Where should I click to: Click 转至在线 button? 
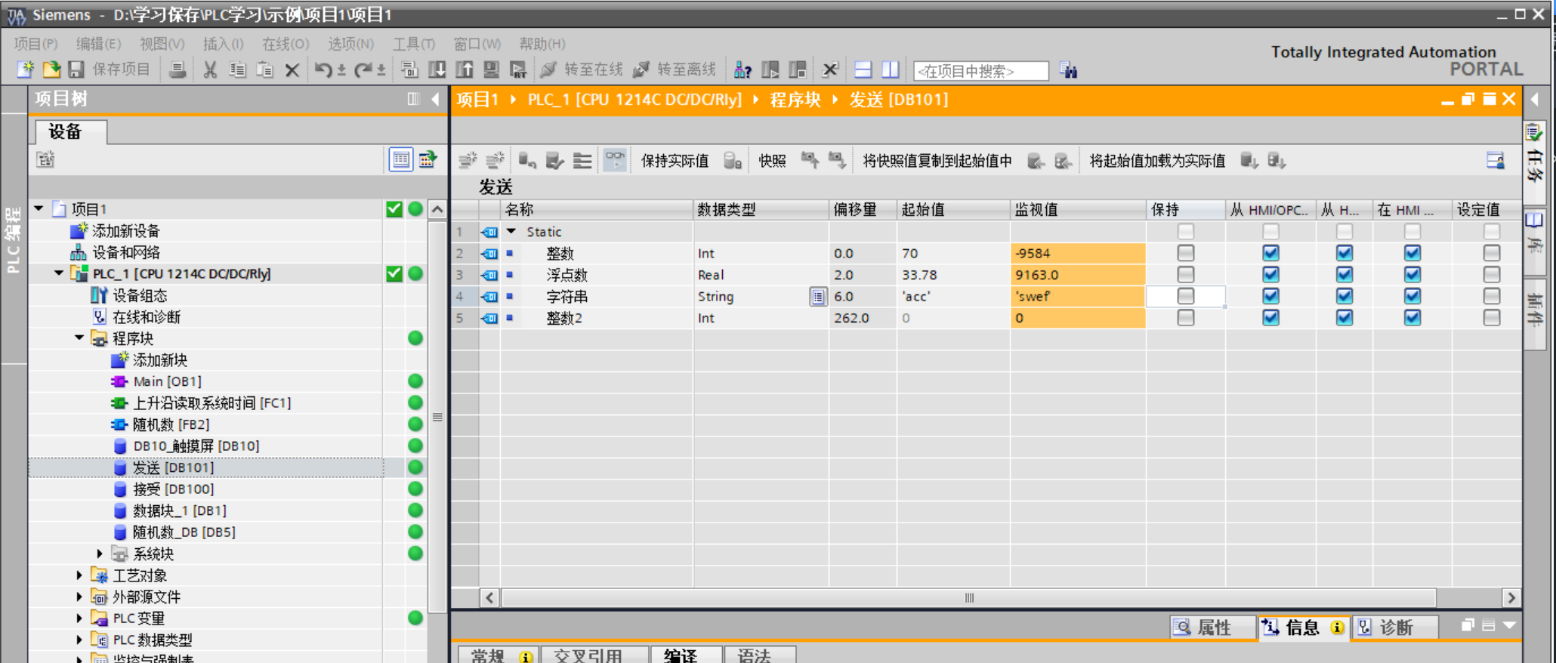[582, 69]
